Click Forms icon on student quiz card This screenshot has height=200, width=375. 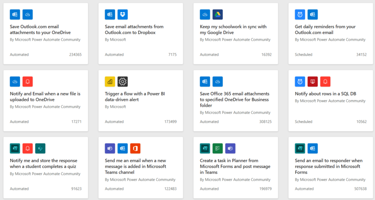click(x=15, y=148)
